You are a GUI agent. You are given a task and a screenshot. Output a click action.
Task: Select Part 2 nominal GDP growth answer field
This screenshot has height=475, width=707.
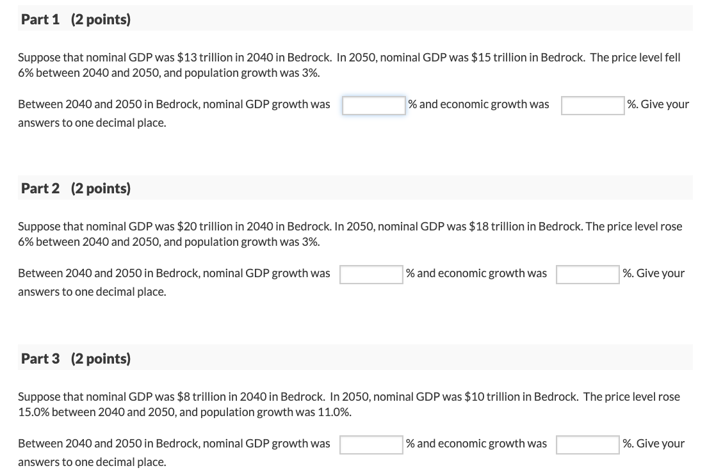click(x=371, y=275)
